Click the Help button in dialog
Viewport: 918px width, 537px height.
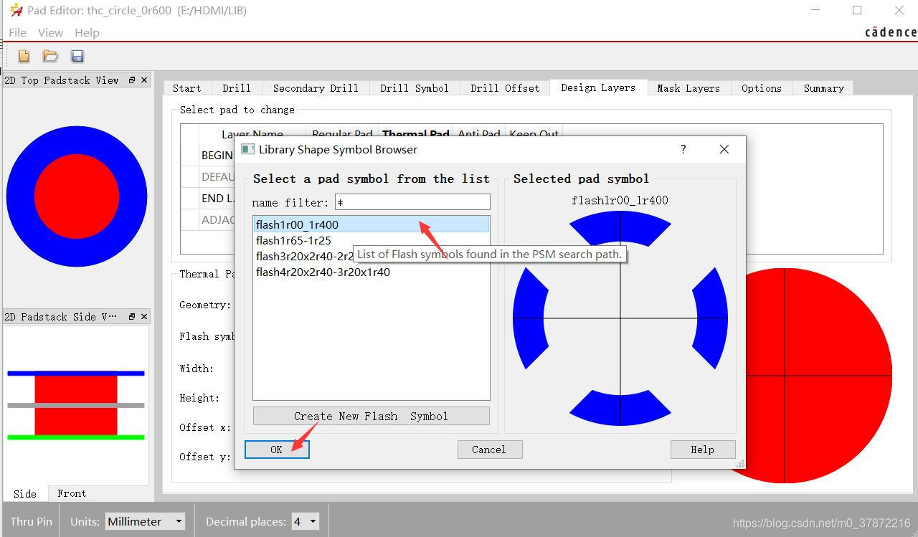(x=702, y=450)
